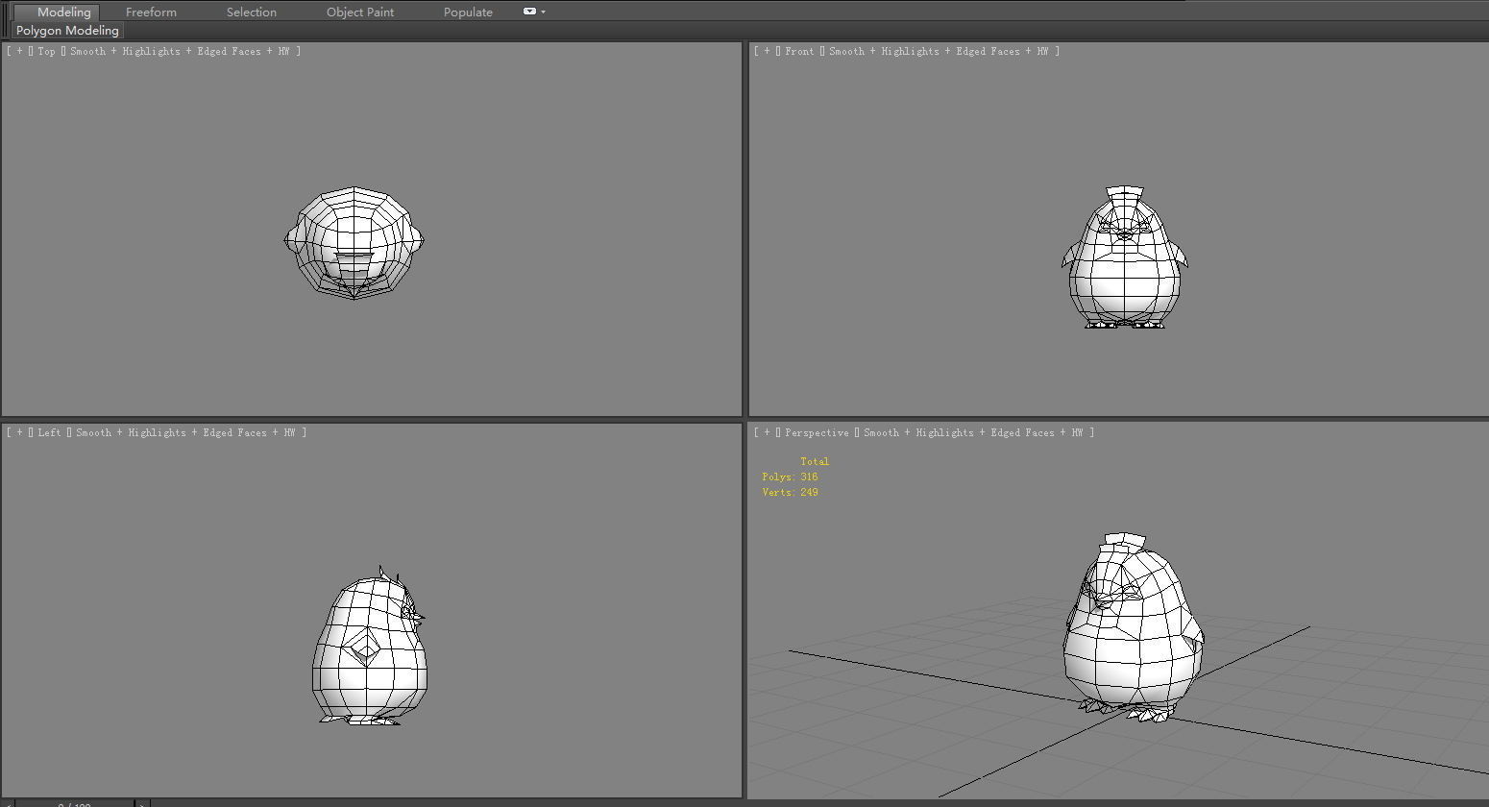Click the yellow 'Total' statistics heading
The height and width of the screenshot is (807, 1489).
[815, 461]
